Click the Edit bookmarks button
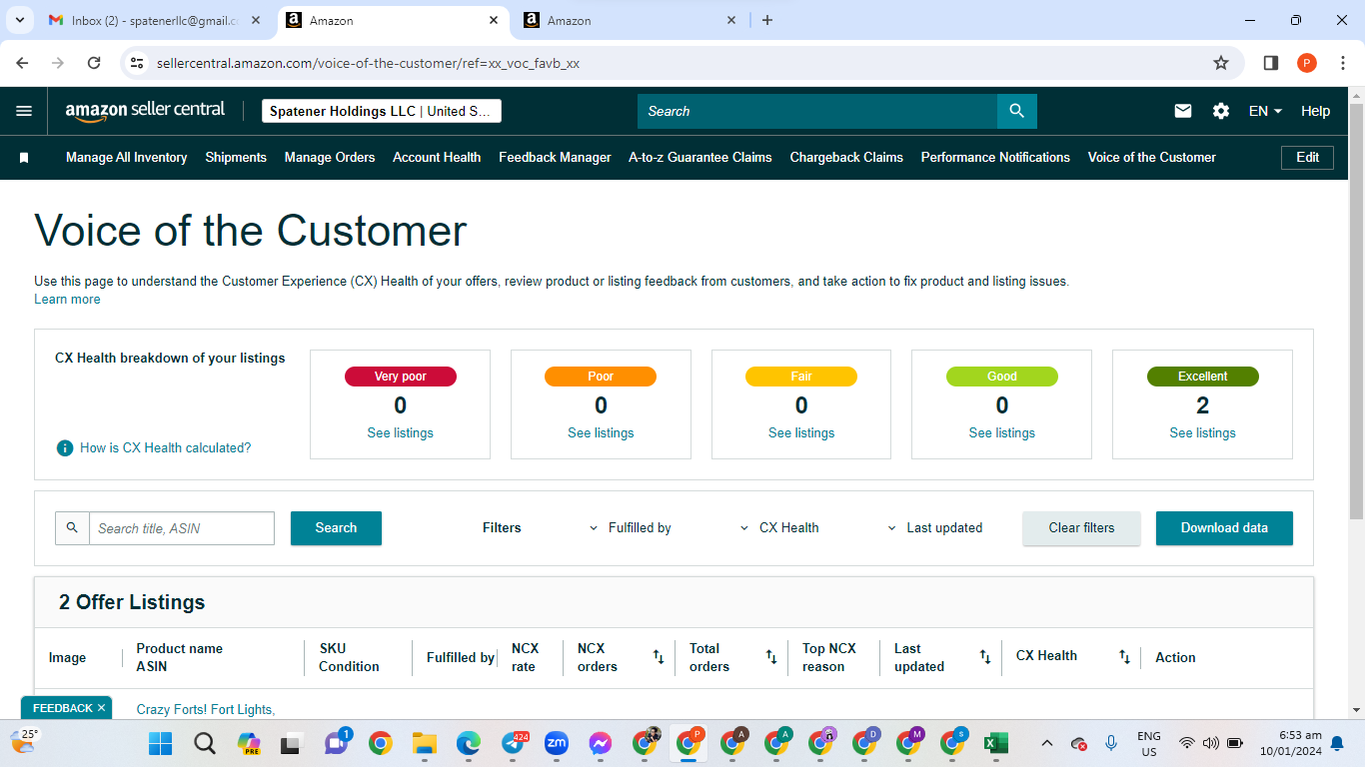Viewport: 1365px width, 767px height. tap(1307, 158)
